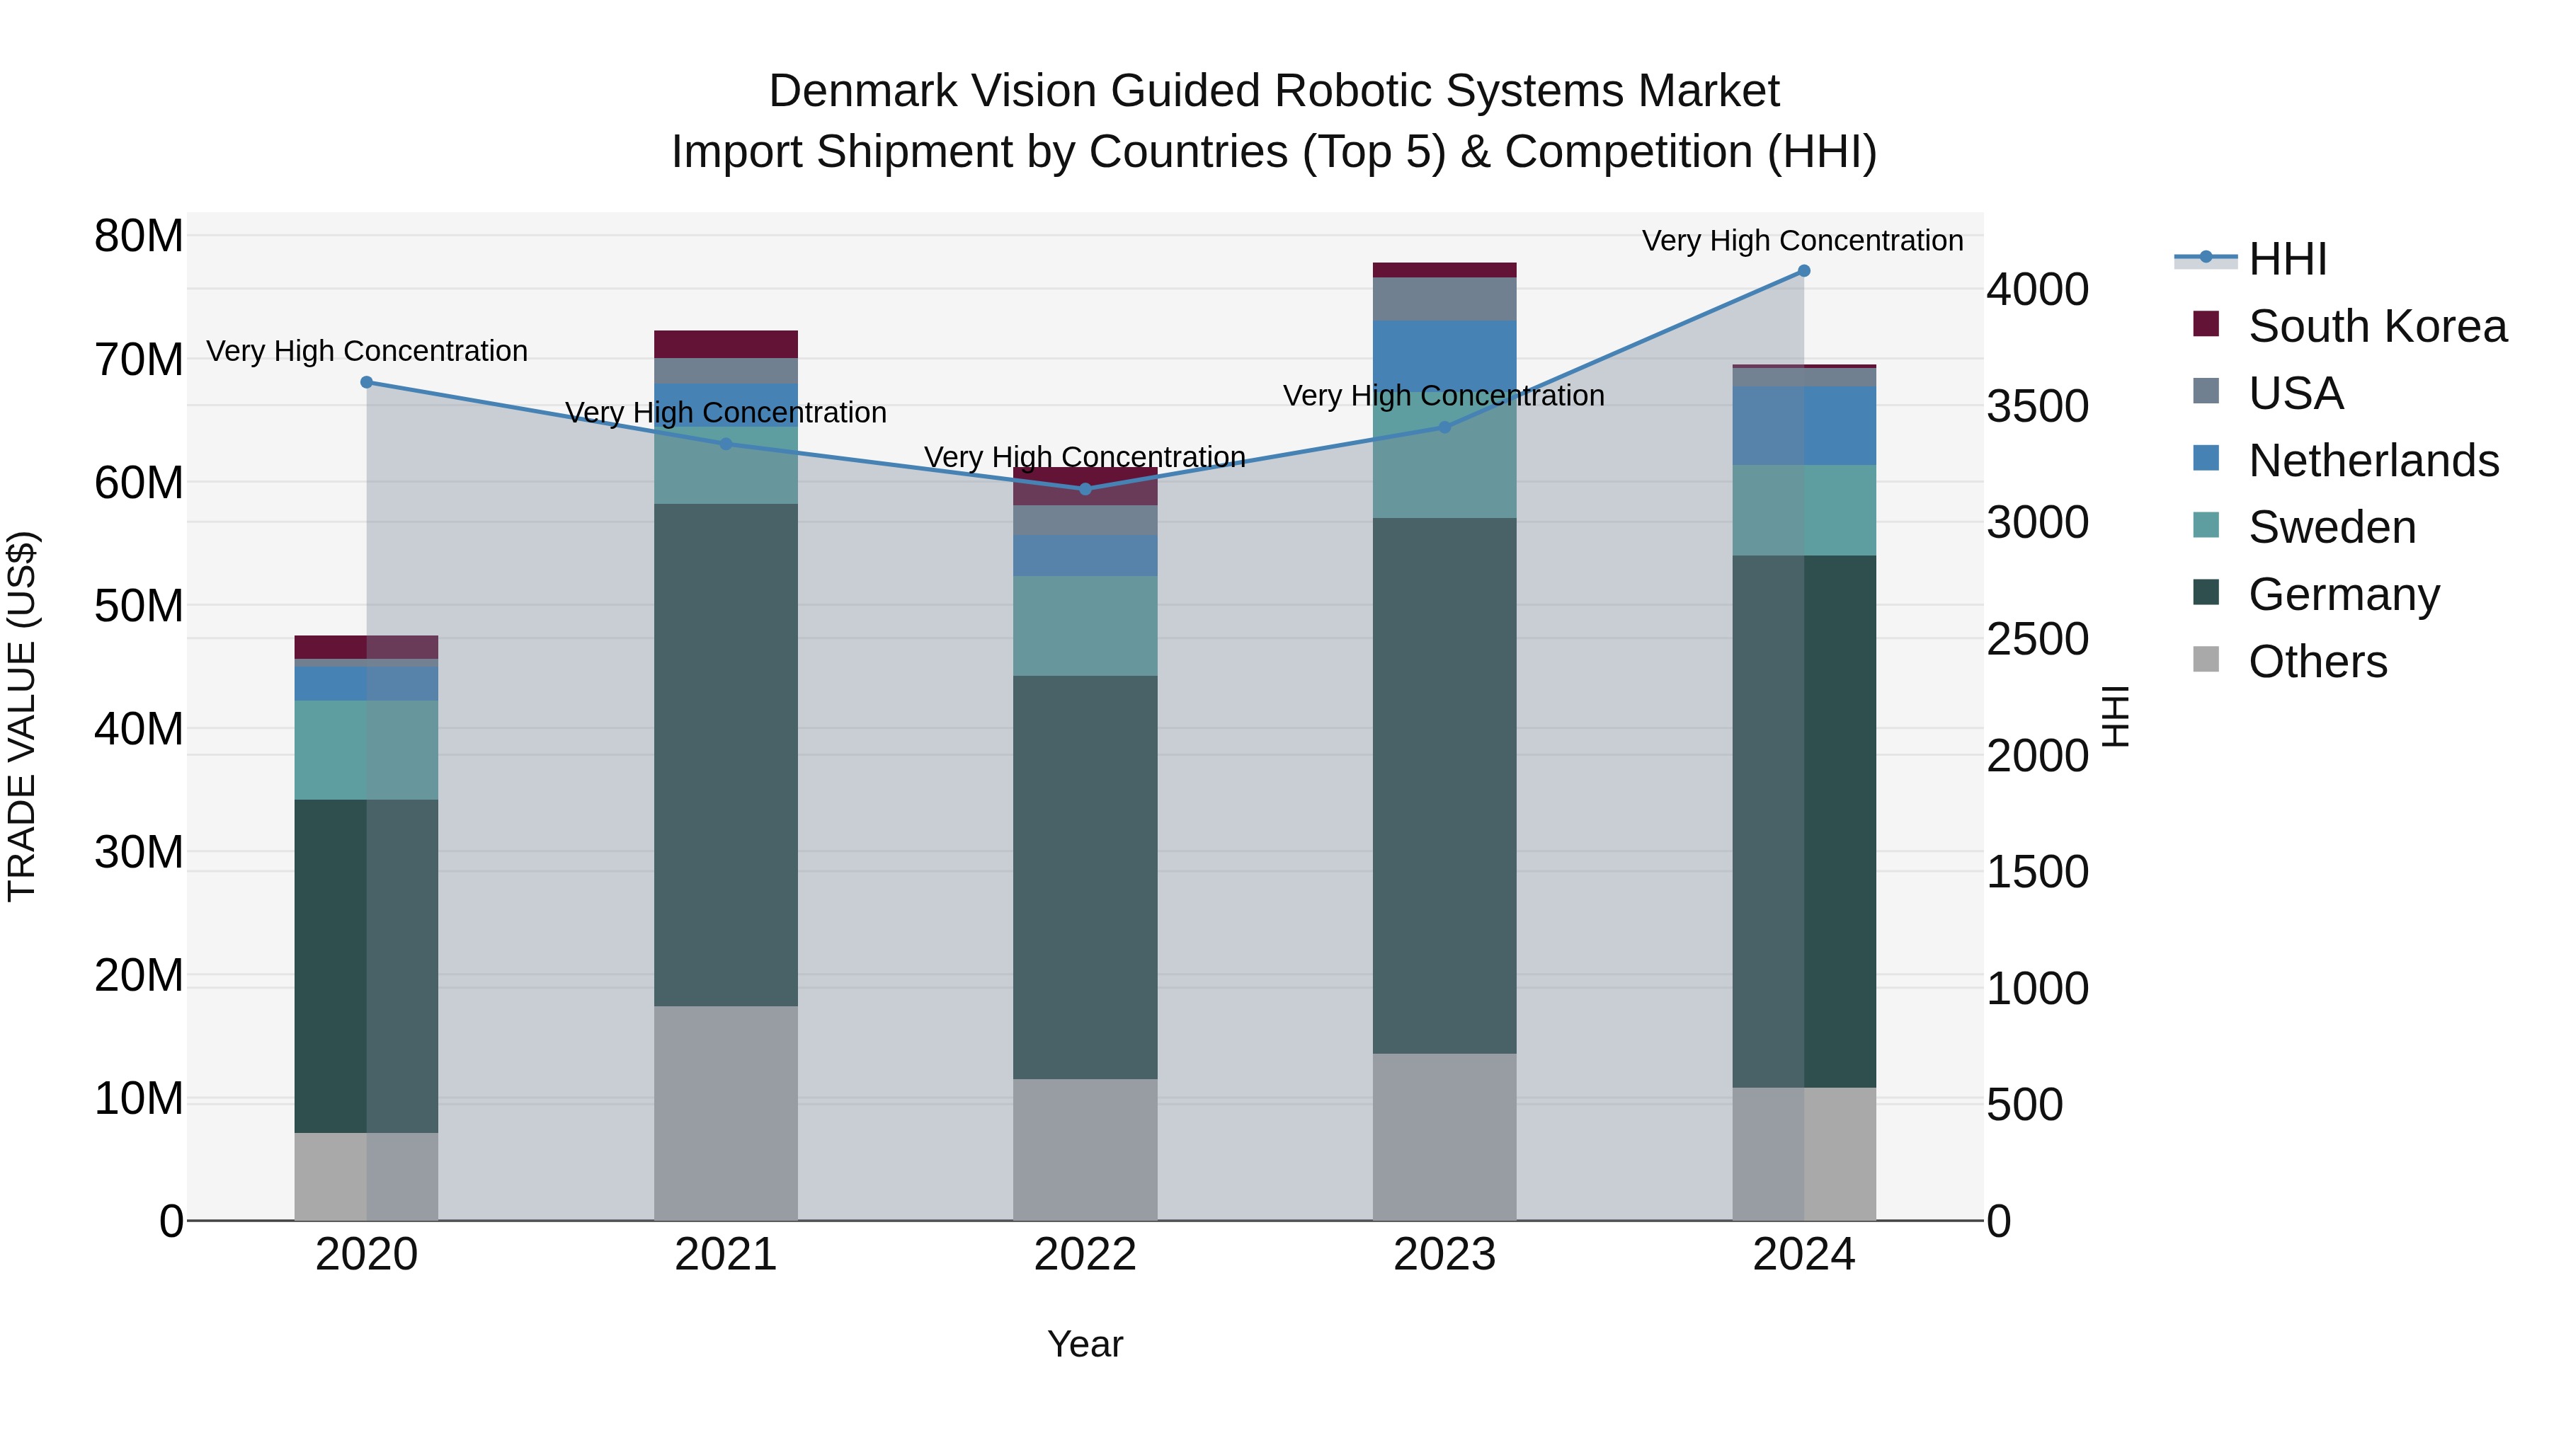Screen dimensions: 2549x1433
Task: Select the Germany segment of the 2023 bar
Action: click(1444, 785)
